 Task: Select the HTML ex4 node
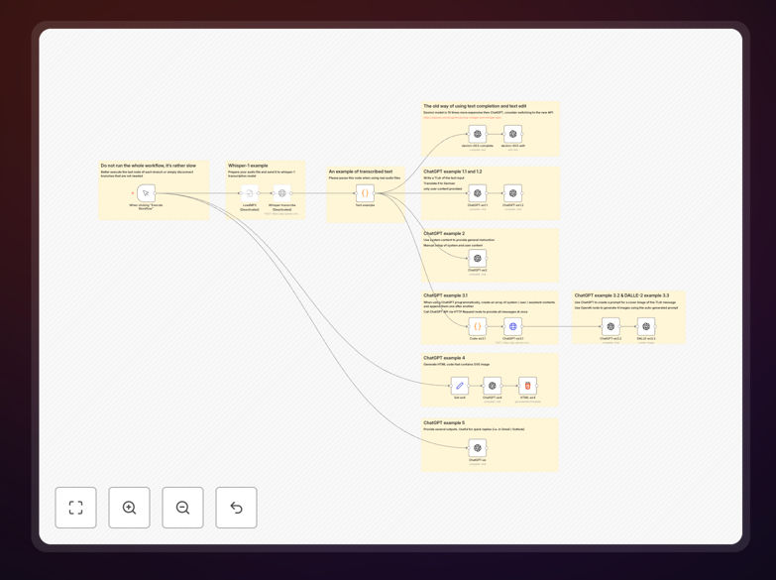pyautogui.click(x=527, y=386)
